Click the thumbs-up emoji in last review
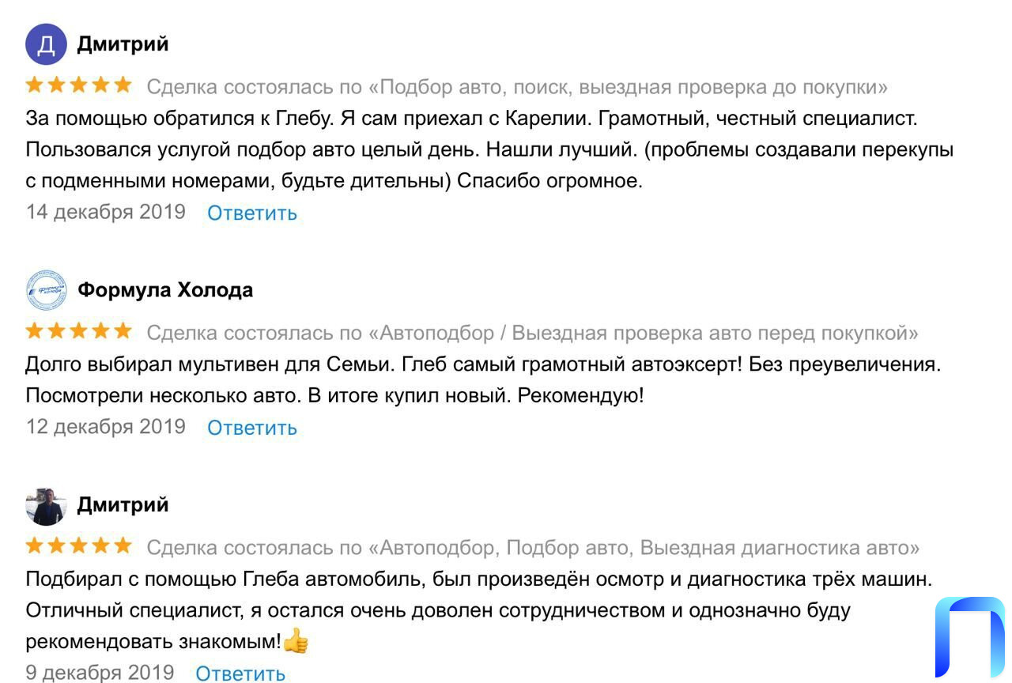This screenshot has width=1012, height=683. 296,640
